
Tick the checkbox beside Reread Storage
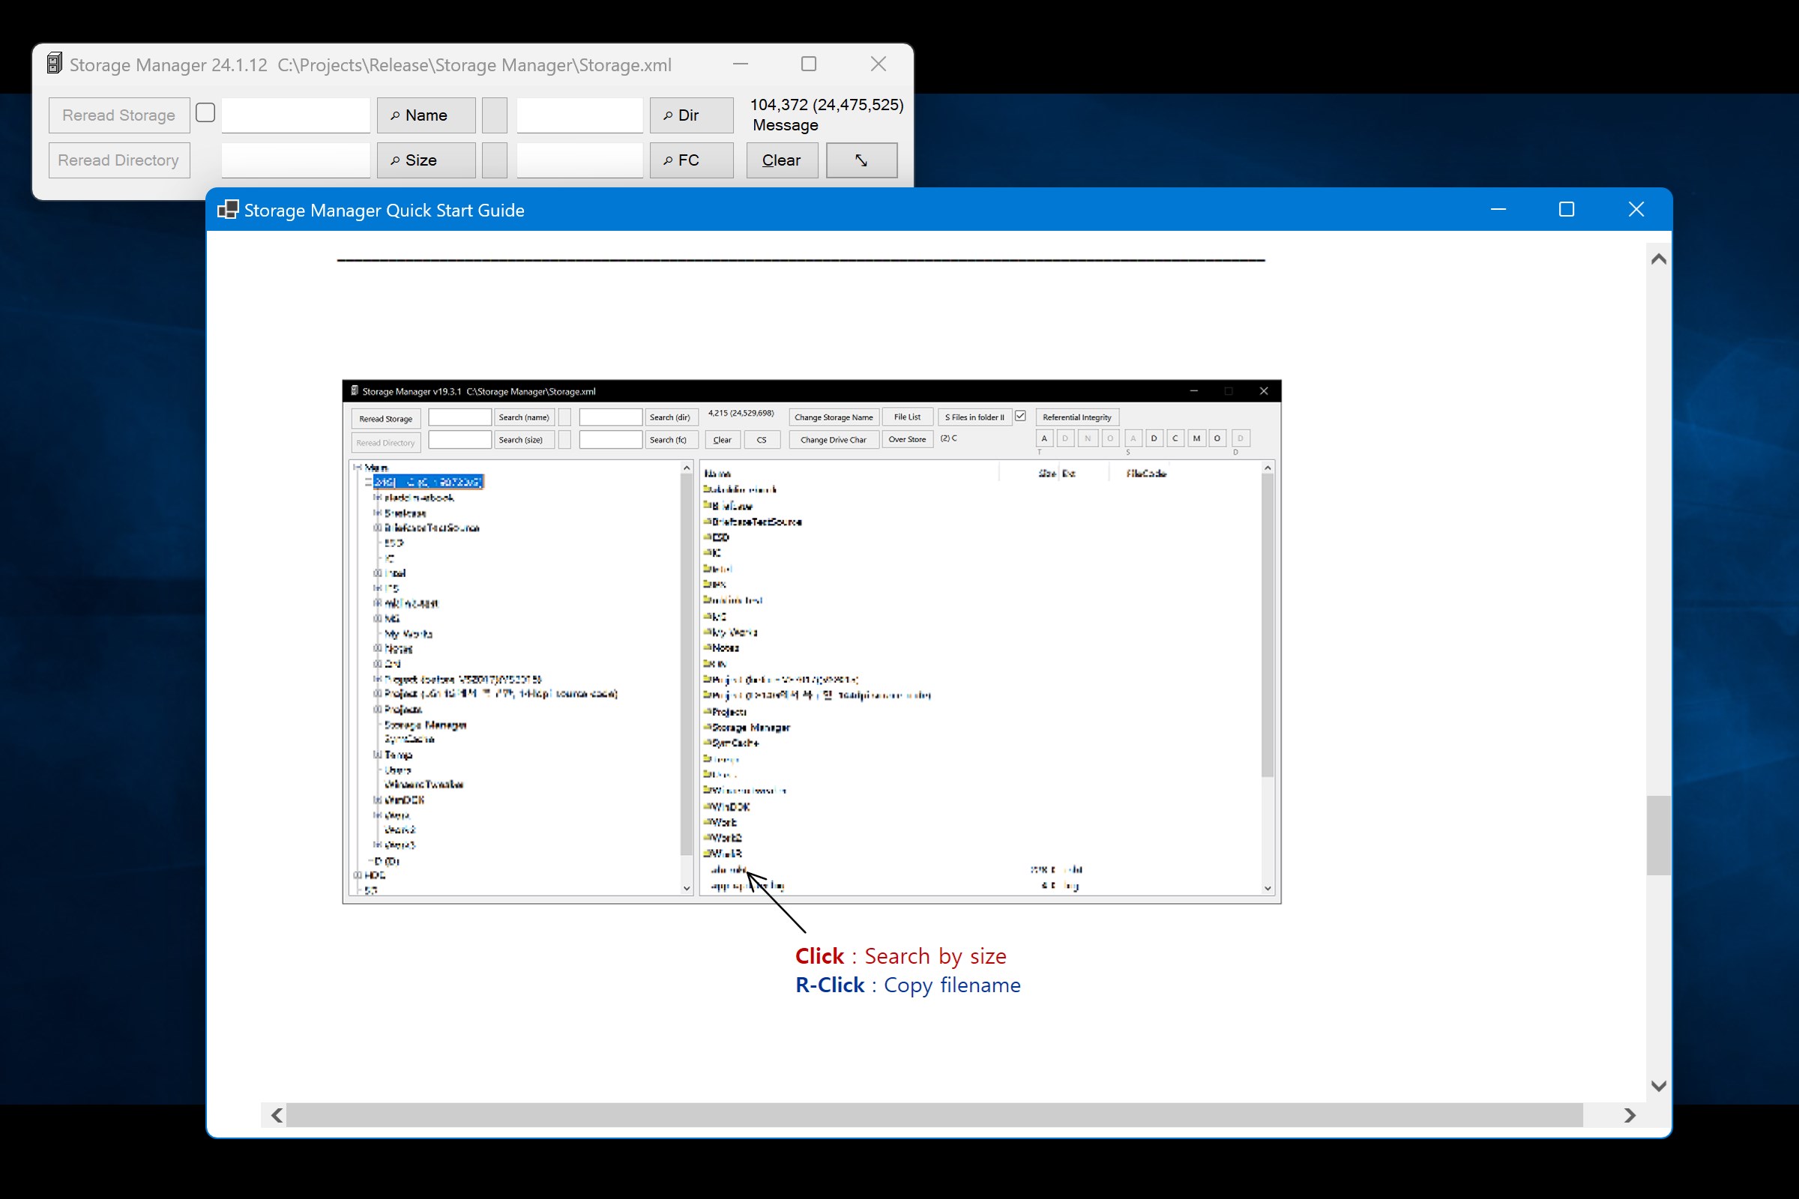coord(205,113)
